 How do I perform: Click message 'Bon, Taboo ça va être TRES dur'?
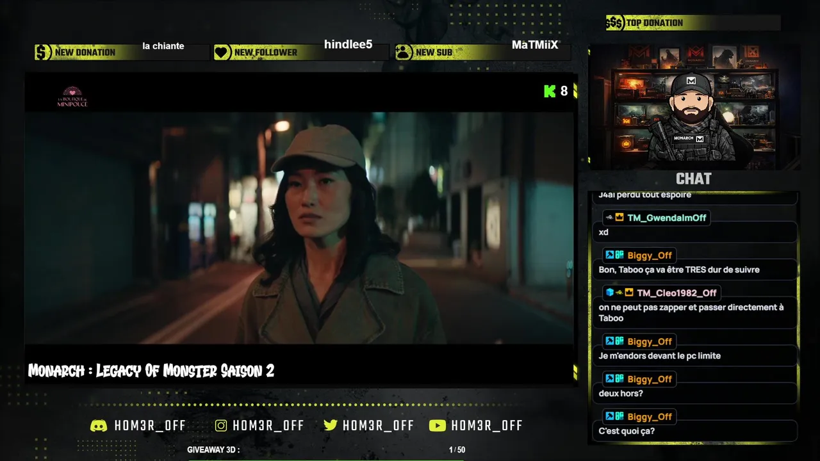[679, 270]
